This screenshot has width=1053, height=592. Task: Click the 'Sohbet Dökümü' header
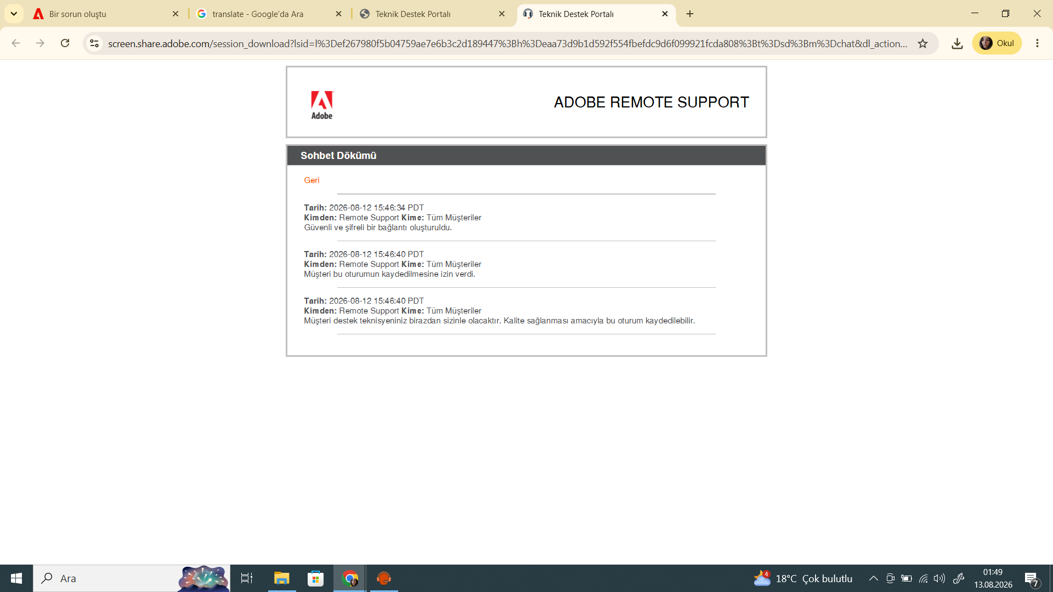coord(338,156)
